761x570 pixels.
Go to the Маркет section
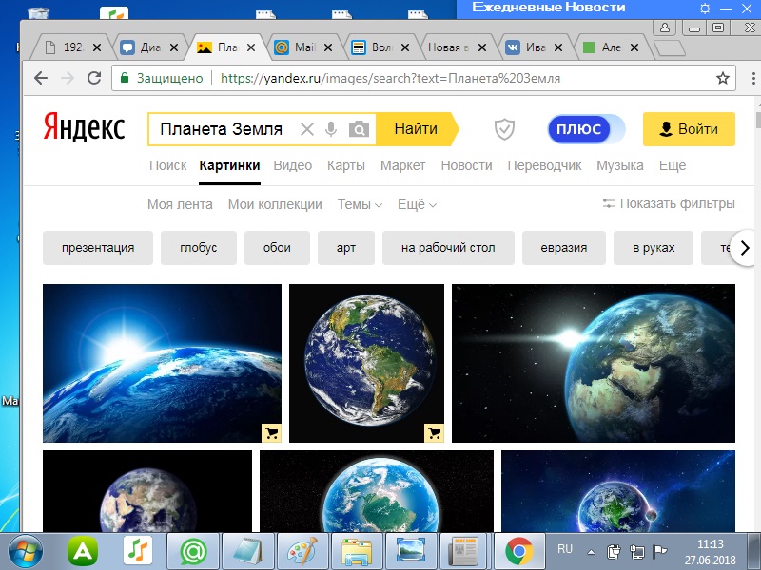[x=402, y=165]
